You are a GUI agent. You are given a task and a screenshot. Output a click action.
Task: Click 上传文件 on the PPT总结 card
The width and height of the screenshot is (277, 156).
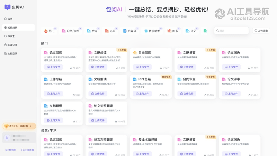click(x=142, y=94)
